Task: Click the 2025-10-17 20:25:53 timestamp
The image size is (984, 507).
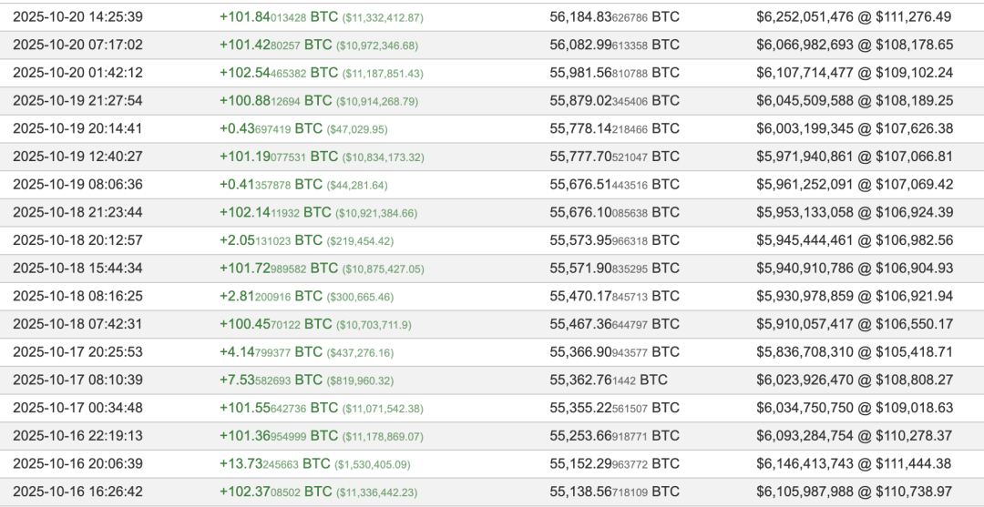Action: point(77,351)
